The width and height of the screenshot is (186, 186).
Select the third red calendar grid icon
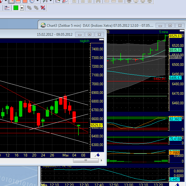[x=25, y=1]
